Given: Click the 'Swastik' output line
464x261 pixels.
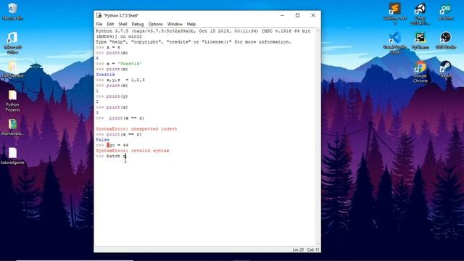Looking at the screenshot, I should pos(105,75).
